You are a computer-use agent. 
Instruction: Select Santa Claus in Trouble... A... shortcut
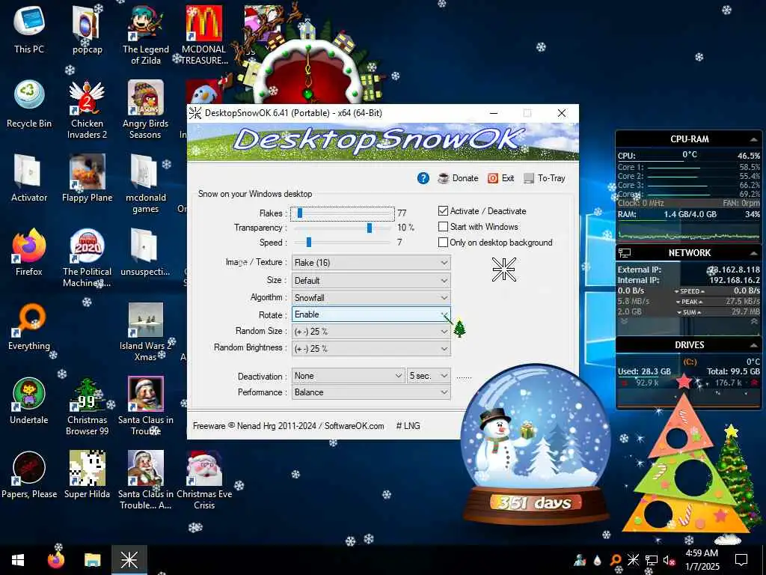(146, 480)
